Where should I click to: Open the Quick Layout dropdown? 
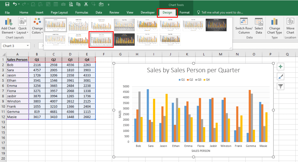(x=22, y=26)
